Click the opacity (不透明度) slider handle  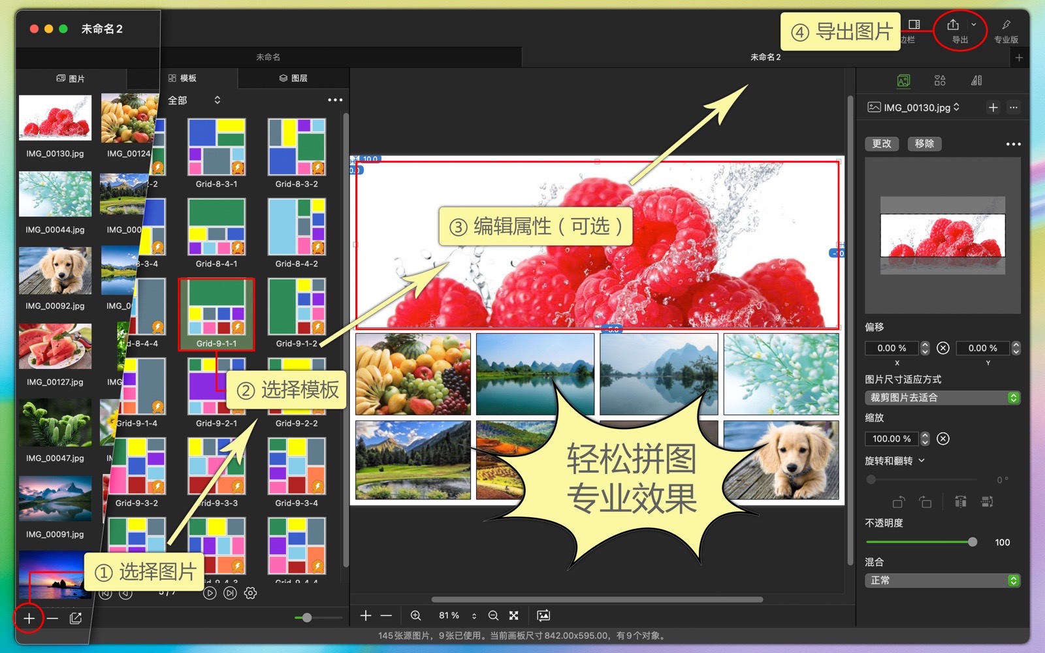pos(973,542)
